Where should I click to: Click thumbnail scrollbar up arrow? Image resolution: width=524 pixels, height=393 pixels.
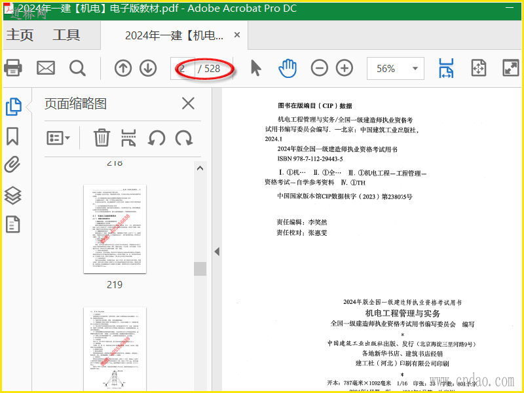(x=200, y=168)
